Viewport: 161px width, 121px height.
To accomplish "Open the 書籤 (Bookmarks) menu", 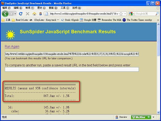I will (x=53, y=8).
